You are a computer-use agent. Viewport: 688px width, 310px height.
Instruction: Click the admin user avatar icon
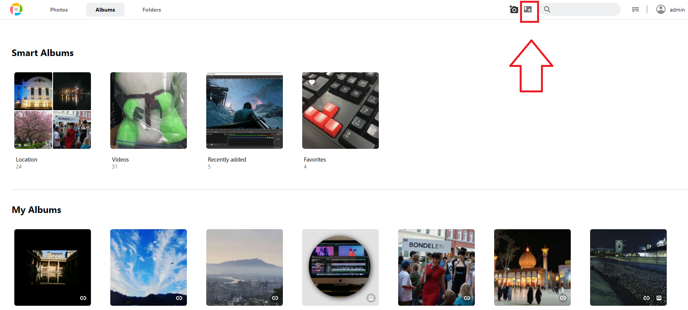pos(661,9)
